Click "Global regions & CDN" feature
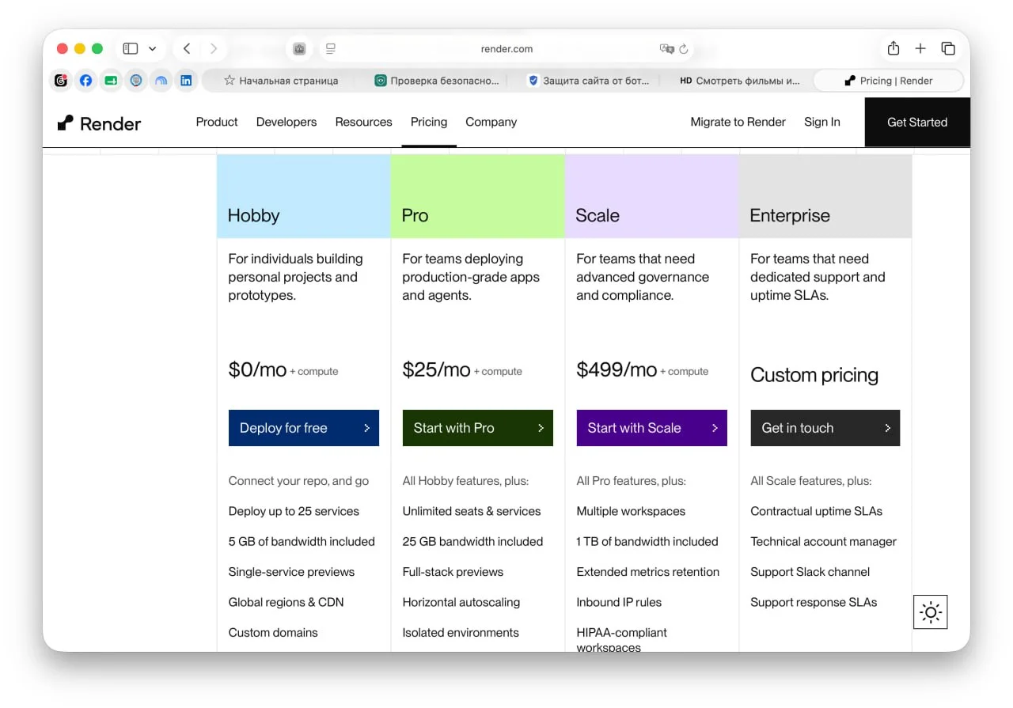Image resolution: width=1013 pixels, height=708 pixels. pos(286,602)
